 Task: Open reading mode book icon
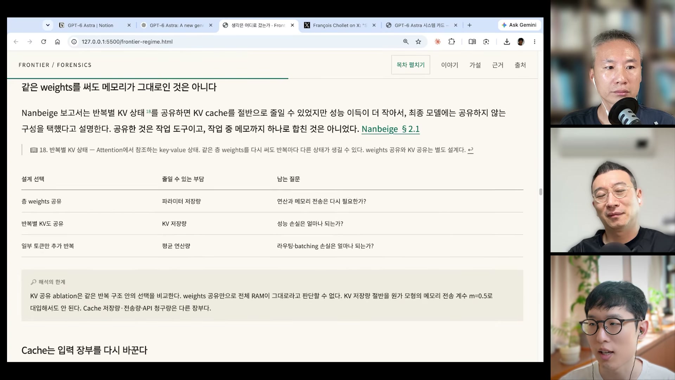[472, 42]
